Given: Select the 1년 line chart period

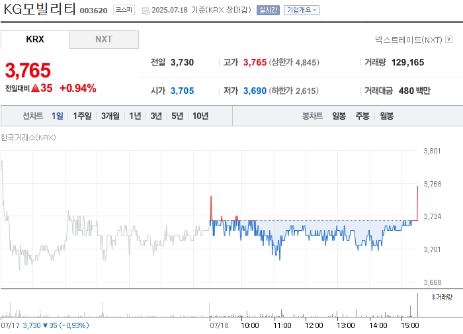Looking at the screenshot, I should (x=135, y=116).
